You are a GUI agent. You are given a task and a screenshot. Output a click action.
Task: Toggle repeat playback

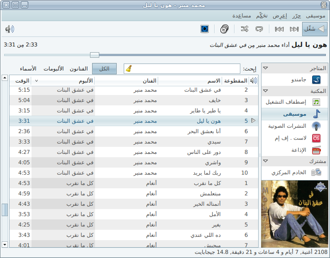pos(259,29)
